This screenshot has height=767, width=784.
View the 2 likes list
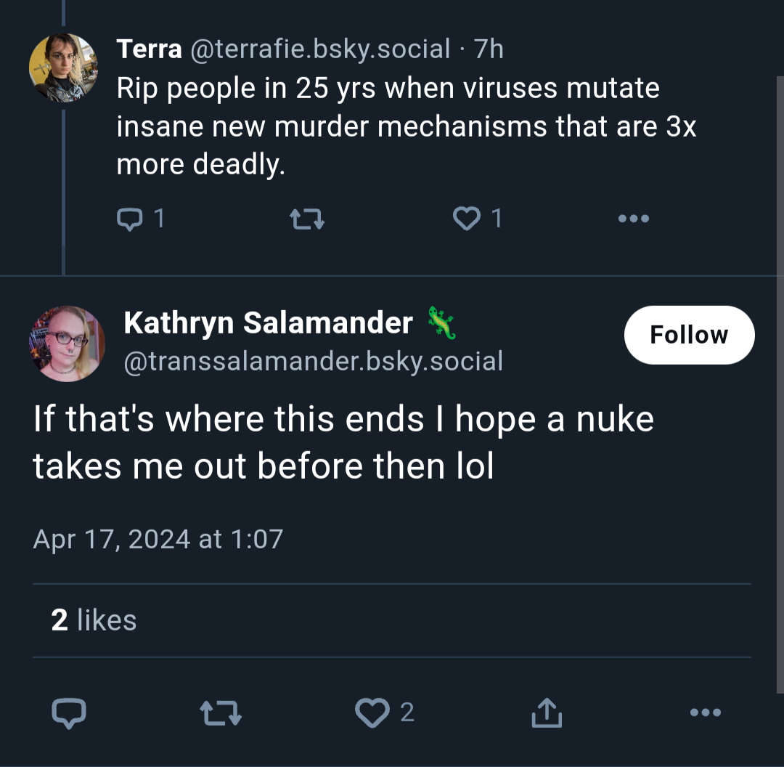pyautogui.click(x=94, y=620)
